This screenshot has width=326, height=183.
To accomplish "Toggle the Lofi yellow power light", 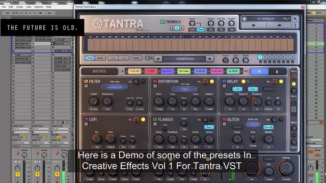I will tap(143, 119).
